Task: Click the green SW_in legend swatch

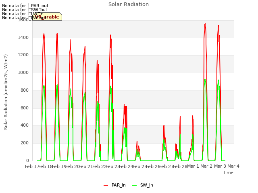Action: tap(134, 186)
